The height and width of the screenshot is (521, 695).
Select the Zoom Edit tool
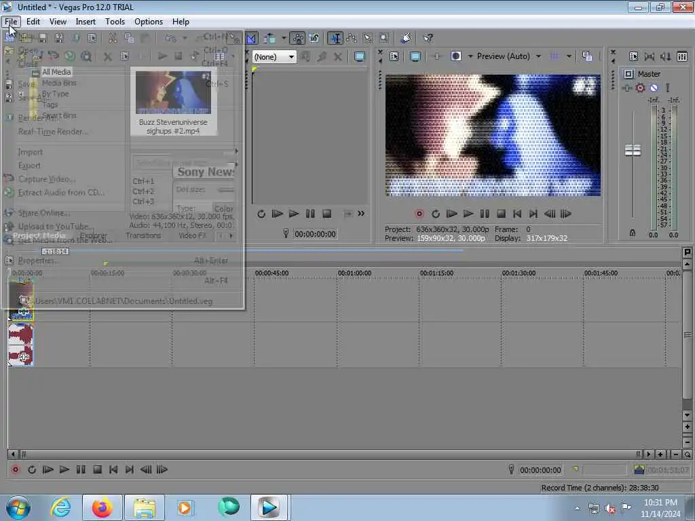(x=384, y=38)
